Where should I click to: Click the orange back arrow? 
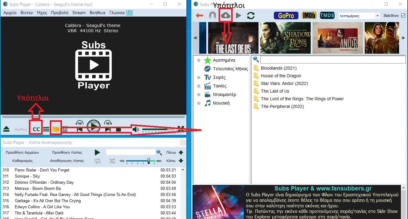click(200, 16)
